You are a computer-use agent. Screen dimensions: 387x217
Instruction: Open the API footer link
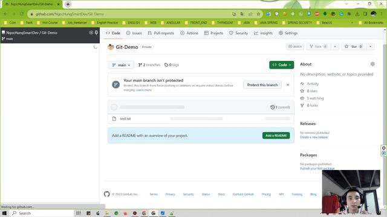tap(281, 194)
